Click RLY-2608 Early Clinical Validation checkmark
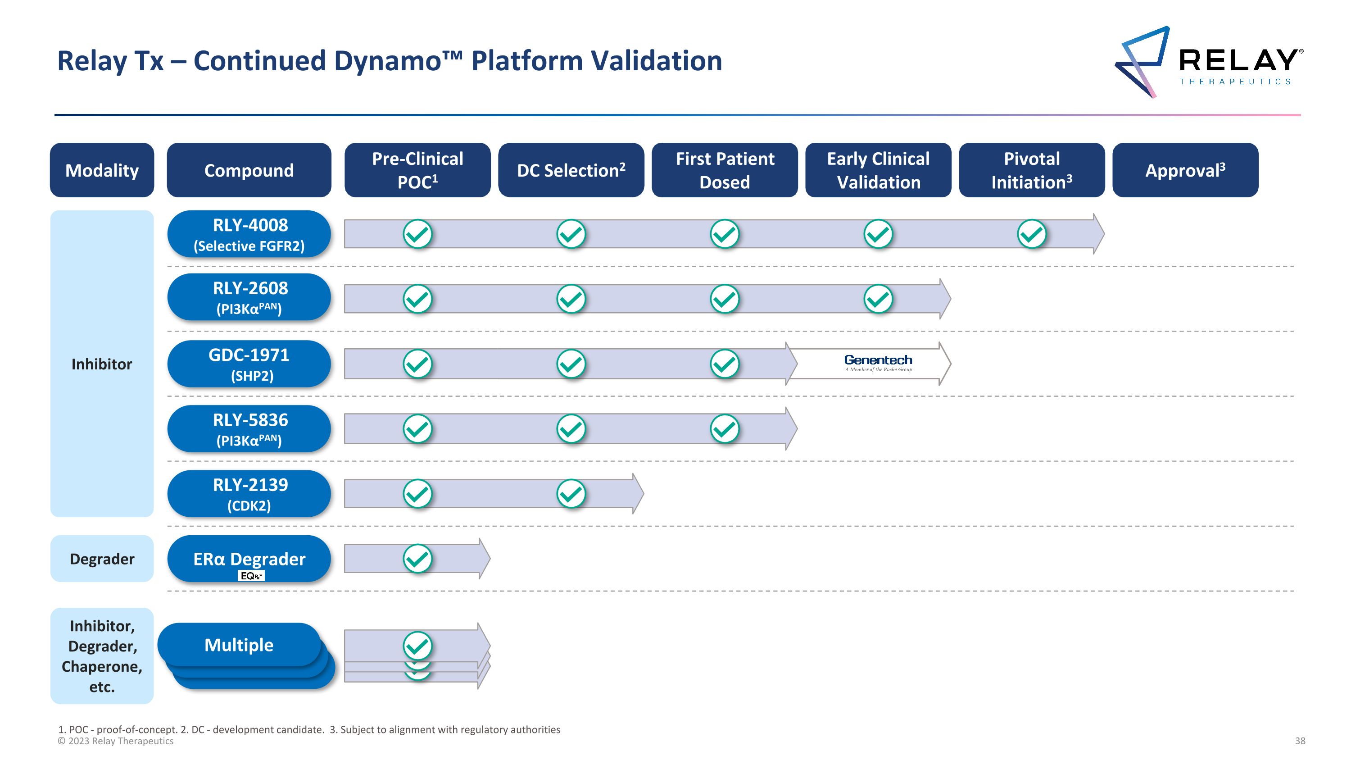 (x=878, y=299)
